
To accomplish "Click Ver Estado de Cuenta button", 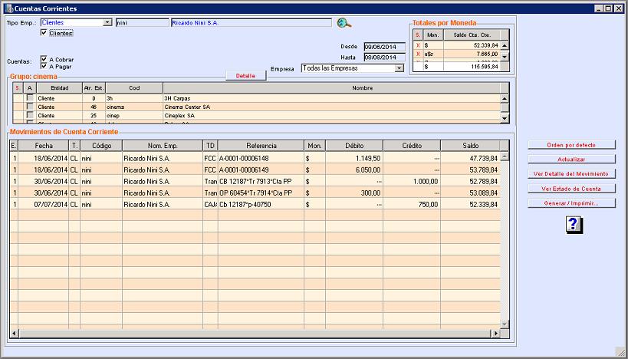I will 571,188.
